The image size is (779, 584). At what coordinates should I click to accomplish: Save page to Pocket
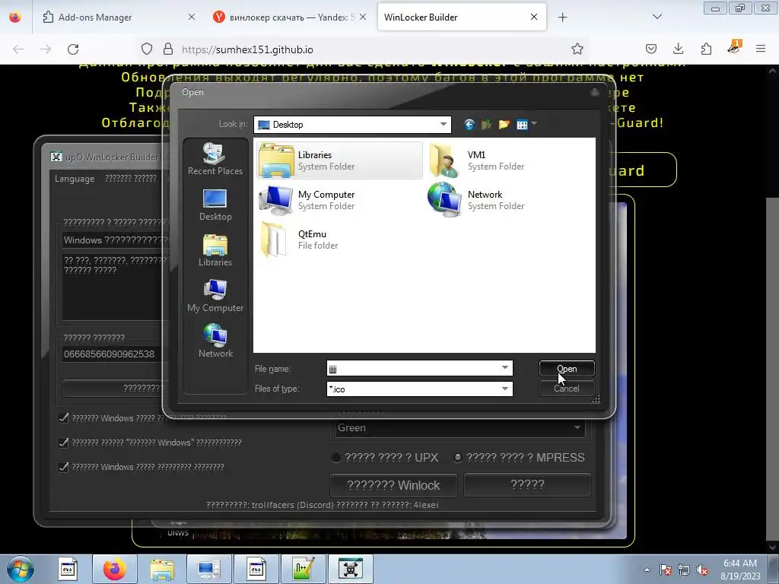coord(651,49)
